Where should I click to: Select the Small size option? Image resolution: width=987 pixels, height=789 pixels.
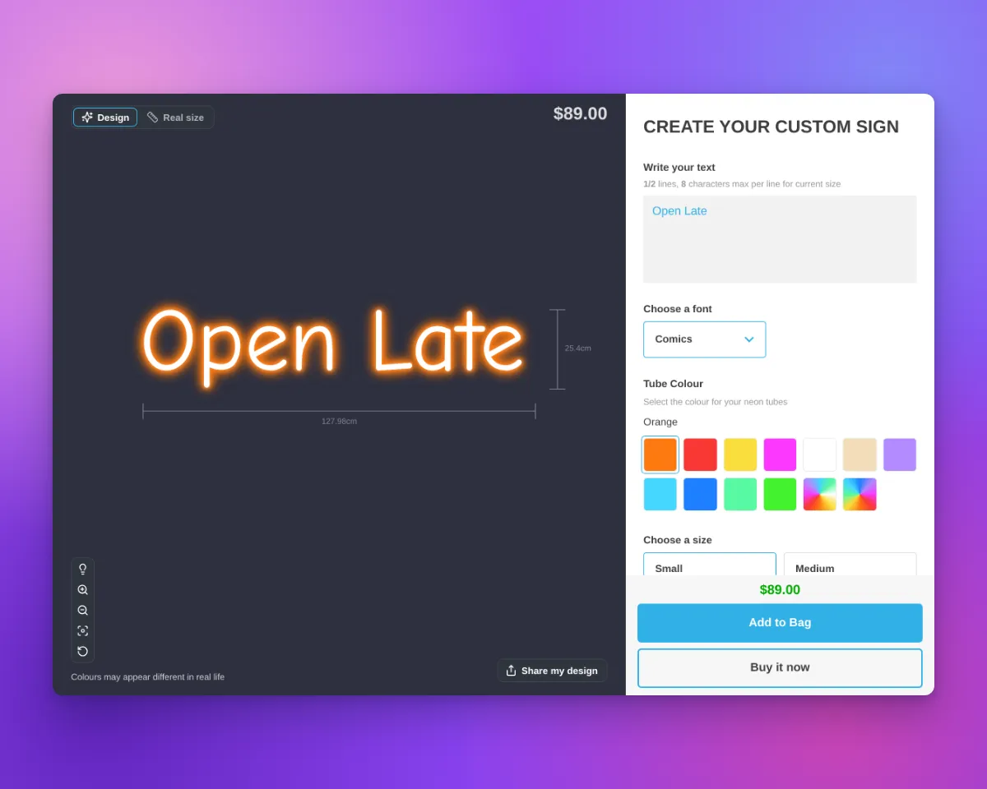710,565
